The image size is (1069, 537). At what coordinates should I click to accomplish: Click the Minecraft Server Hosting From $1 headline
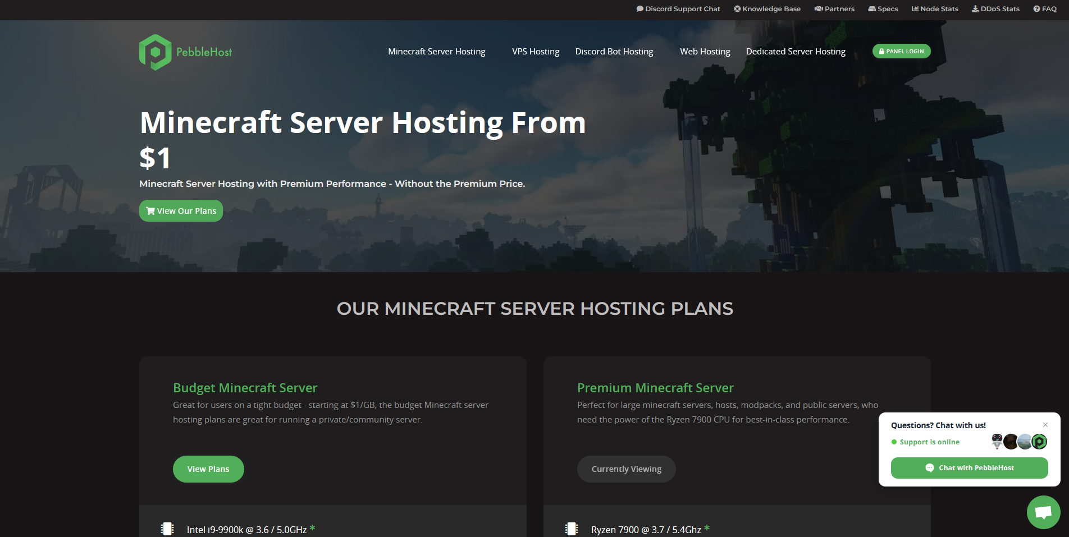pos(363,140)
